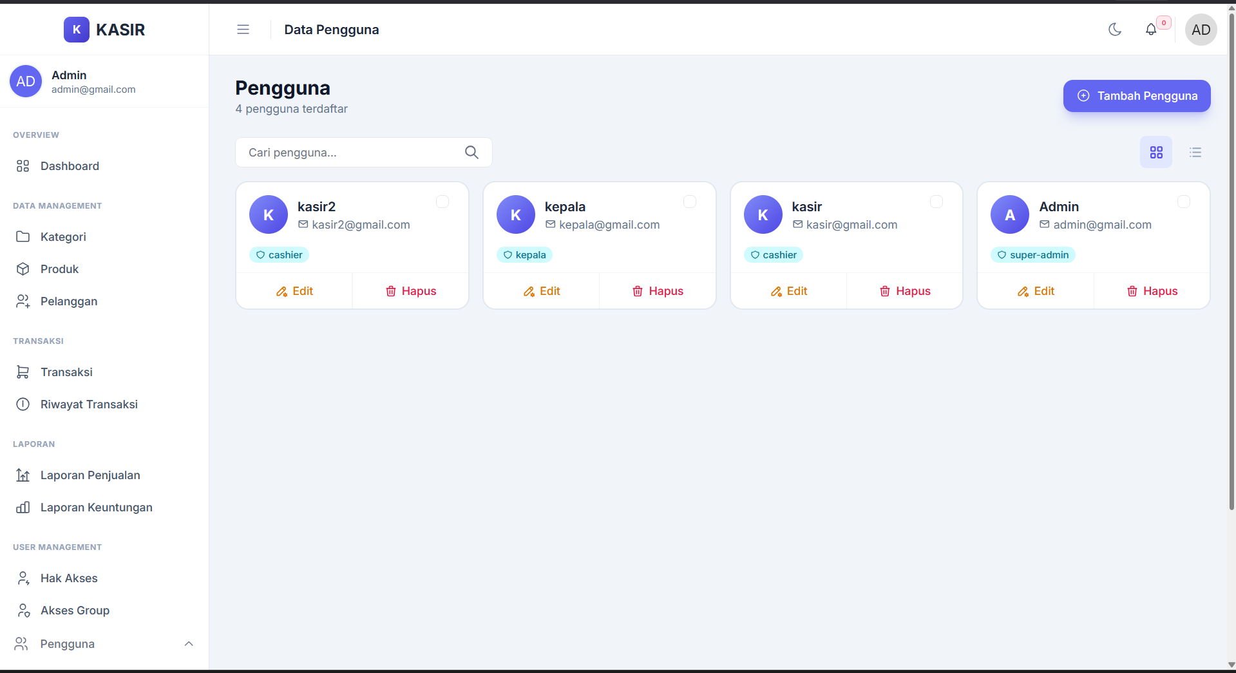This screenshot has width=1236, height=673.
Task: Click the kepala user avatar
Action: coord(516,214)
